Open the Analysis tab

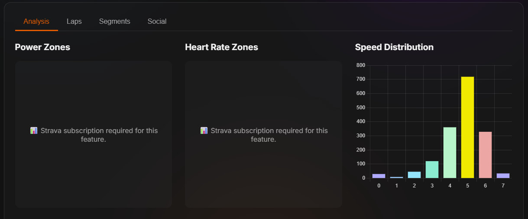[x=36, y=21]
